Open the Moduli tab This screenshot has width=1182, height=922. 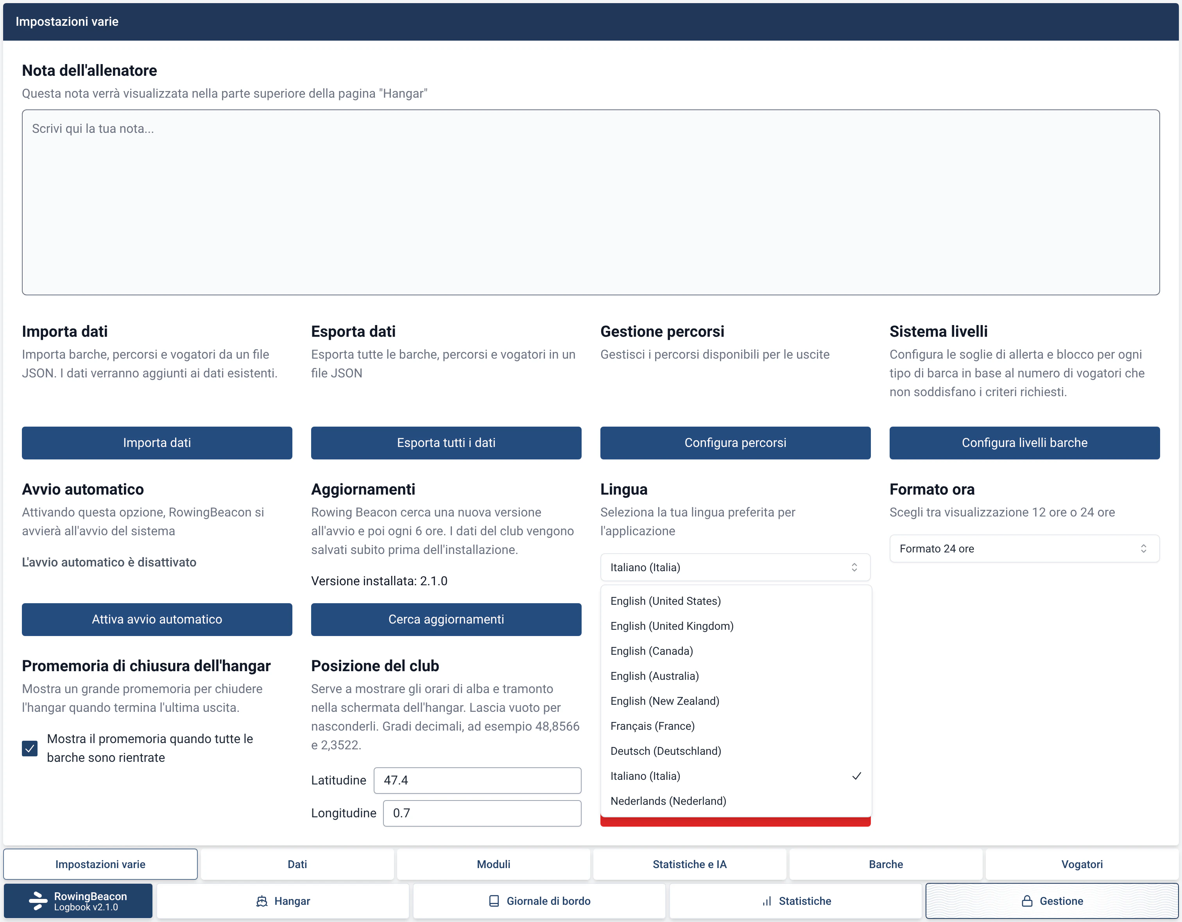pyautogui.click(x=494, y=864)
